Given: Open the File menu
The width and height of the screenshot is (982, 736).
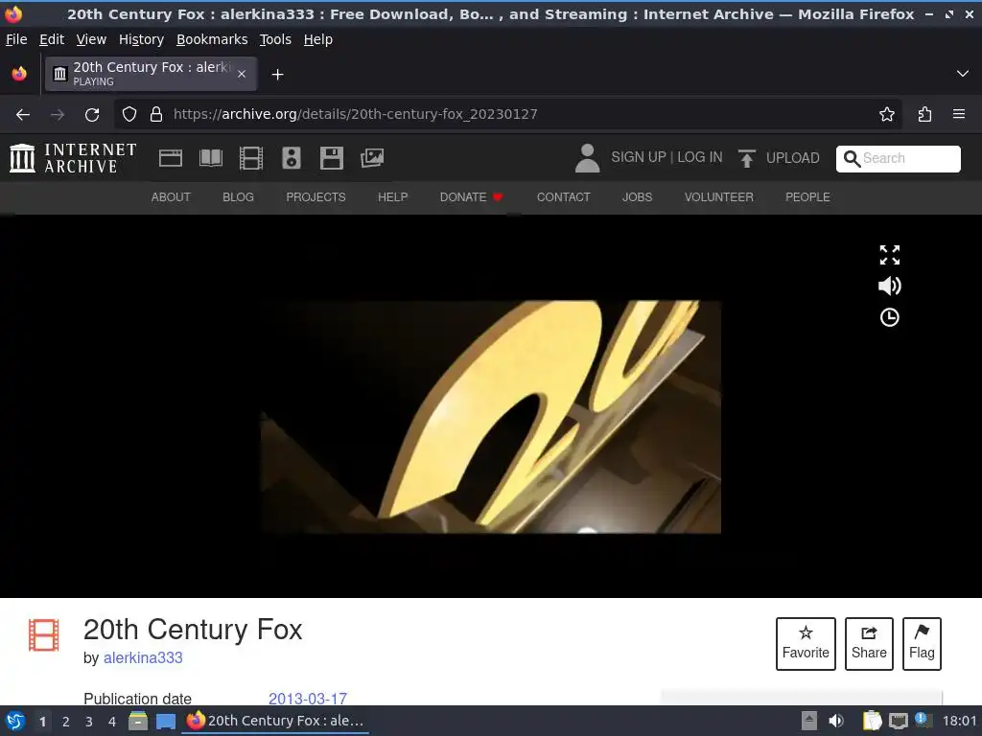Looking at the screenshot, I should click(16, 39).
